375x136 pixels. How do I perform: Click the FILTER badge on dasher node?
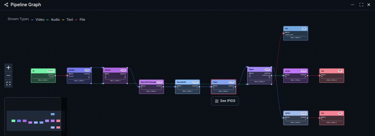pos(267,69)
